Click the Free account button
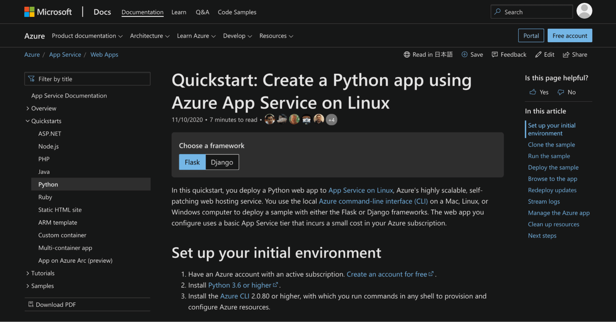 pos(570,35)
